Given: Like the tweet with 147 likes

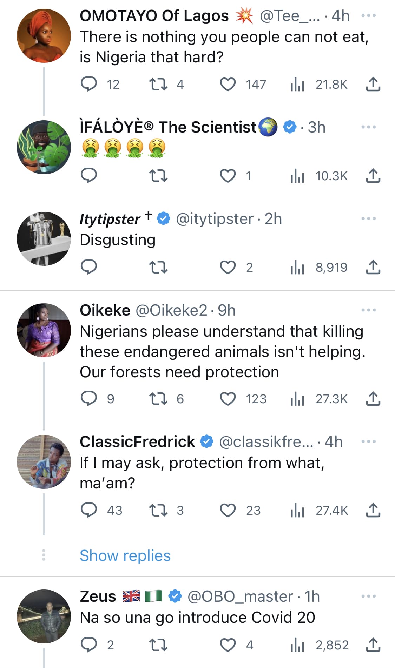Looking at the screenshot, I should point(228,84).
